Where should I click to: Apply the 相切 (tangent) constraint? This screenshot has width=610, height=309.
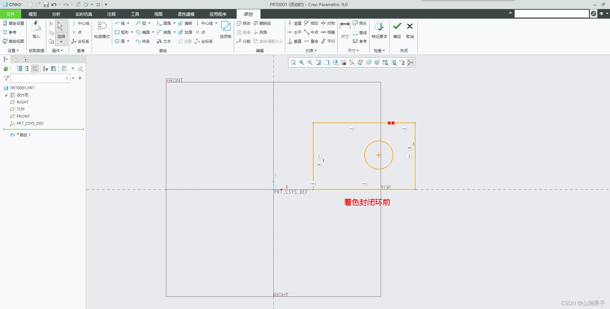311,23
